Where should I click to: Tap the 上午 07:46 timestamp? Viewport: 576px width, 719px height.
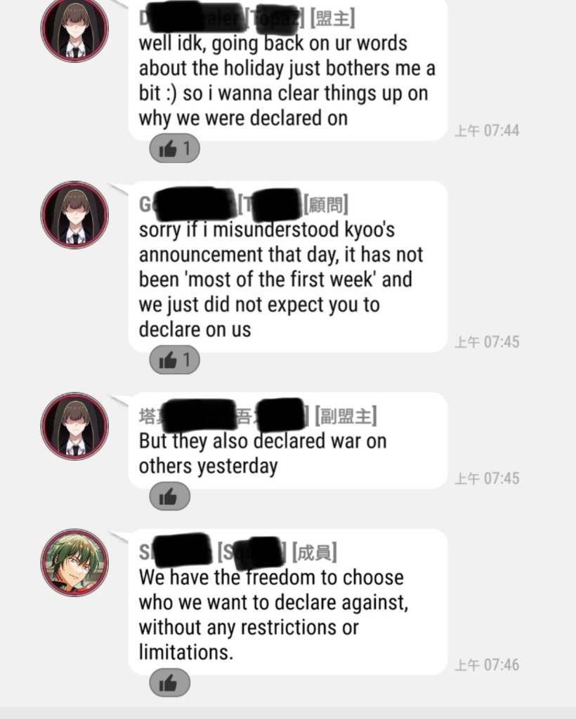(x=487, y=665)
